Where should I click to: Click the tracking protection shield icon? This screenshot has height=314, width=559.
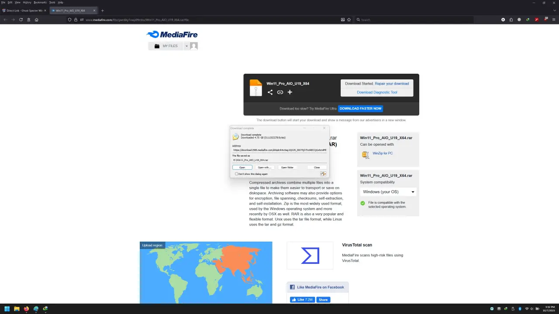[69, 20]
